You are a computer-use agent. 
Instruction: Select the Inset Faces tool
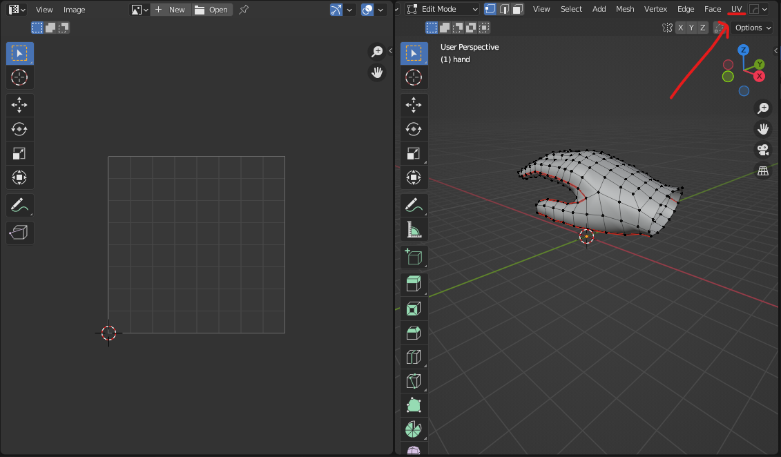click(414, 309)
